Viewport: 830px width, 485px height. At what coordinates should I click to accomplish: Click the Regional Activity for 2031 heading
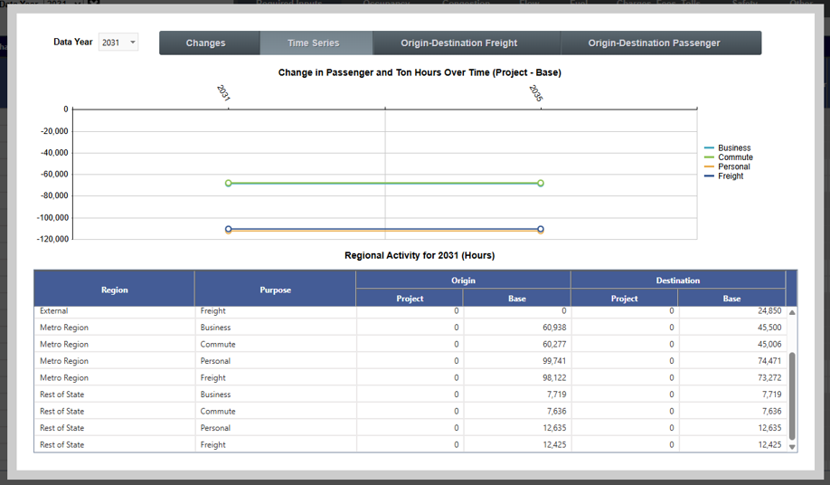(x=420, y=255)
